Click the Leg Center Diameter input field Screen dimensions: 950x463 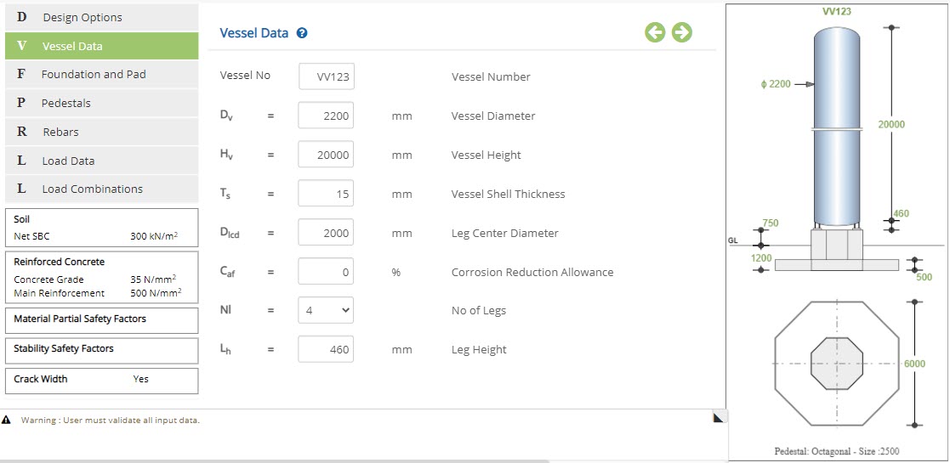(x=326, y=233)
